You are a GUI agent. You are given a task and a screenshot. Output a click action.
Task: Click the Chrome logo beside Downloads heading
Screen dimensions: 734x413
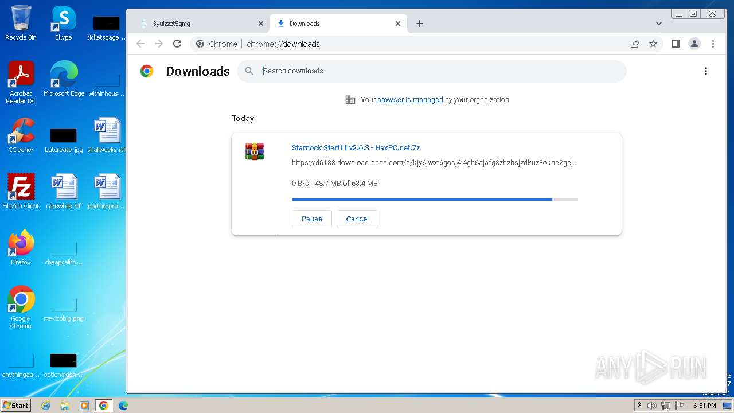point(147,71)
